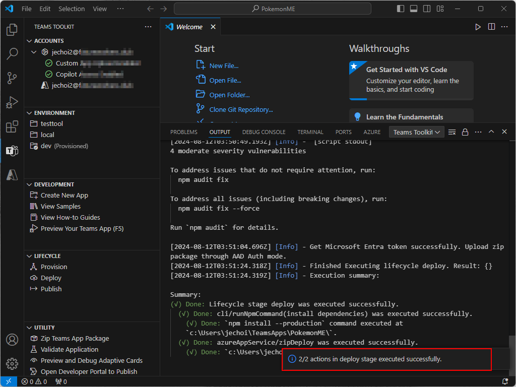Run the Deploy lifecycle action
Viewport: 516px width, 387px height.
pyautogui.click(x=51, y=278)
